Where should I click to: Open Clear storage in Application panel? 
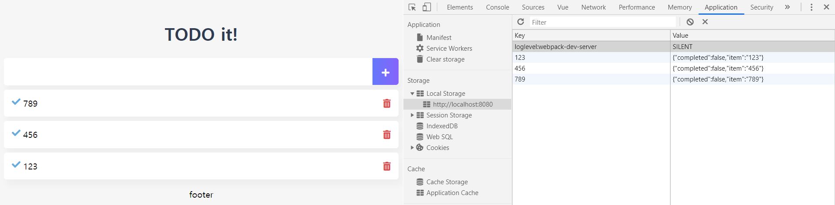click(x=445, y=59)
